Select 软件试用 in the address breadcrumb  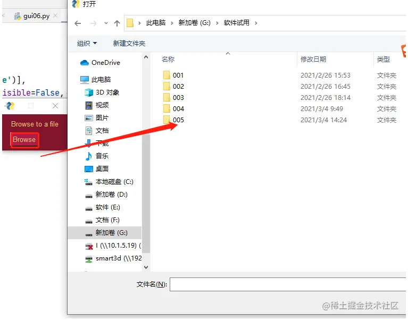[x=236, y=23]
